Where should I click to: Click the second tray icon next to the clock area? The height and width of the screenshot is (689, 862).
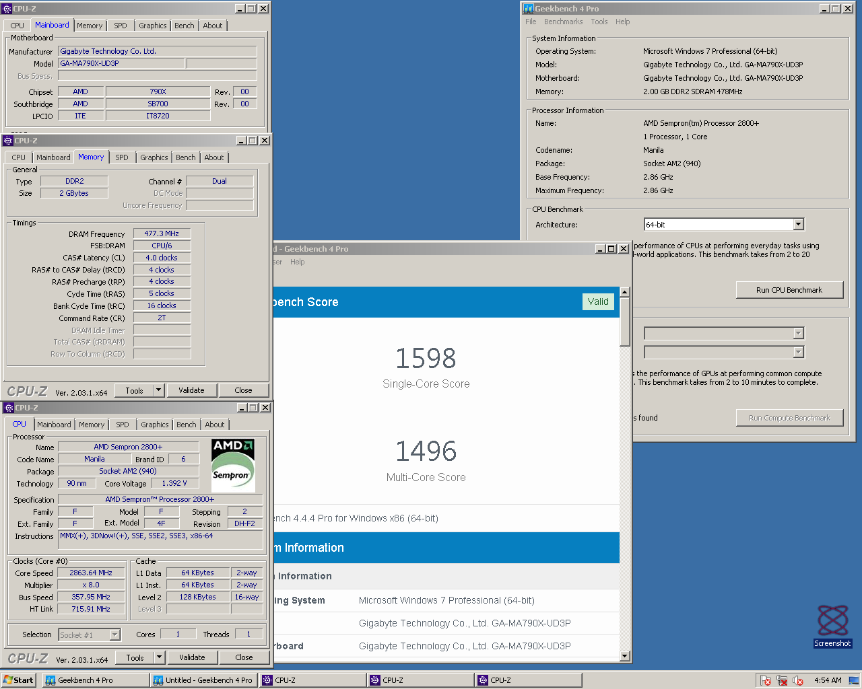tap(782, 680)
